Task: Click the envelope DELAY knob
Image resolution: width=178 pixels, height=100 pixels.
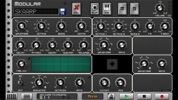Action: 21,45
